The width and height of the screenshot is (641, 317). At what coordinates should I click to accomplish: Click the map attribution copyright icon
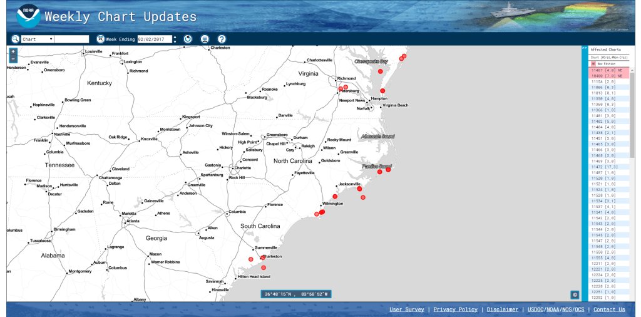(575, 294)
